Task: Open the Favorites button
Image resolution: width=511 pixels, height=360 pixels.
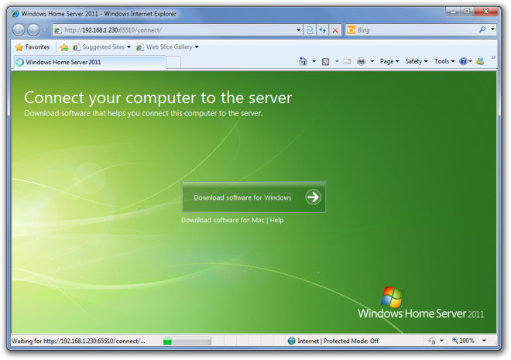Action: (x=33, y=47)
